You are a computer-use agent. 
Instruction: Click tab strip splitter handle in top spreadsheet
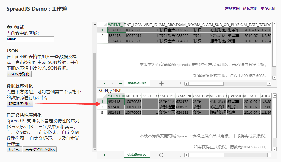point(180,83)
